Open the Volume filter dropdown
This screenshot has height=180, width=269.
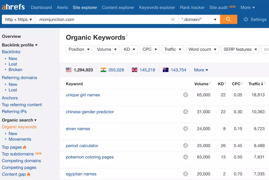coord(107,49)
